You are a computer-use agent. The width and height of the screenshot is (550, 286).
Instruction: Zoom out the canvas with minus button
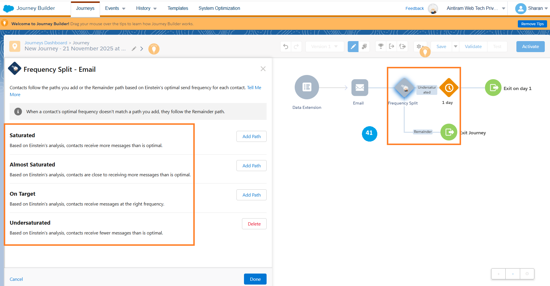click(x=513, y=274)
